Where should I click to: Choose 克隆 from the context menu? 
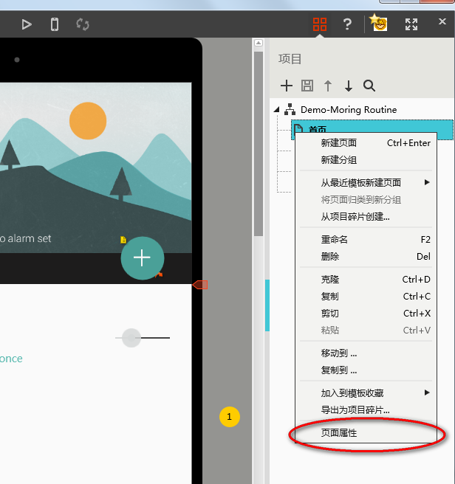pyautogui.click(x=366, y=280)
